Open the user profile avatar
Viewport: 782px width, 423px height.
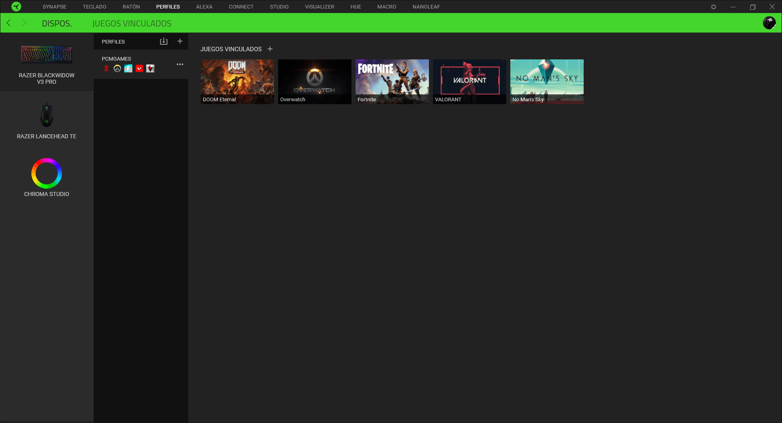[x=769, y=23]
